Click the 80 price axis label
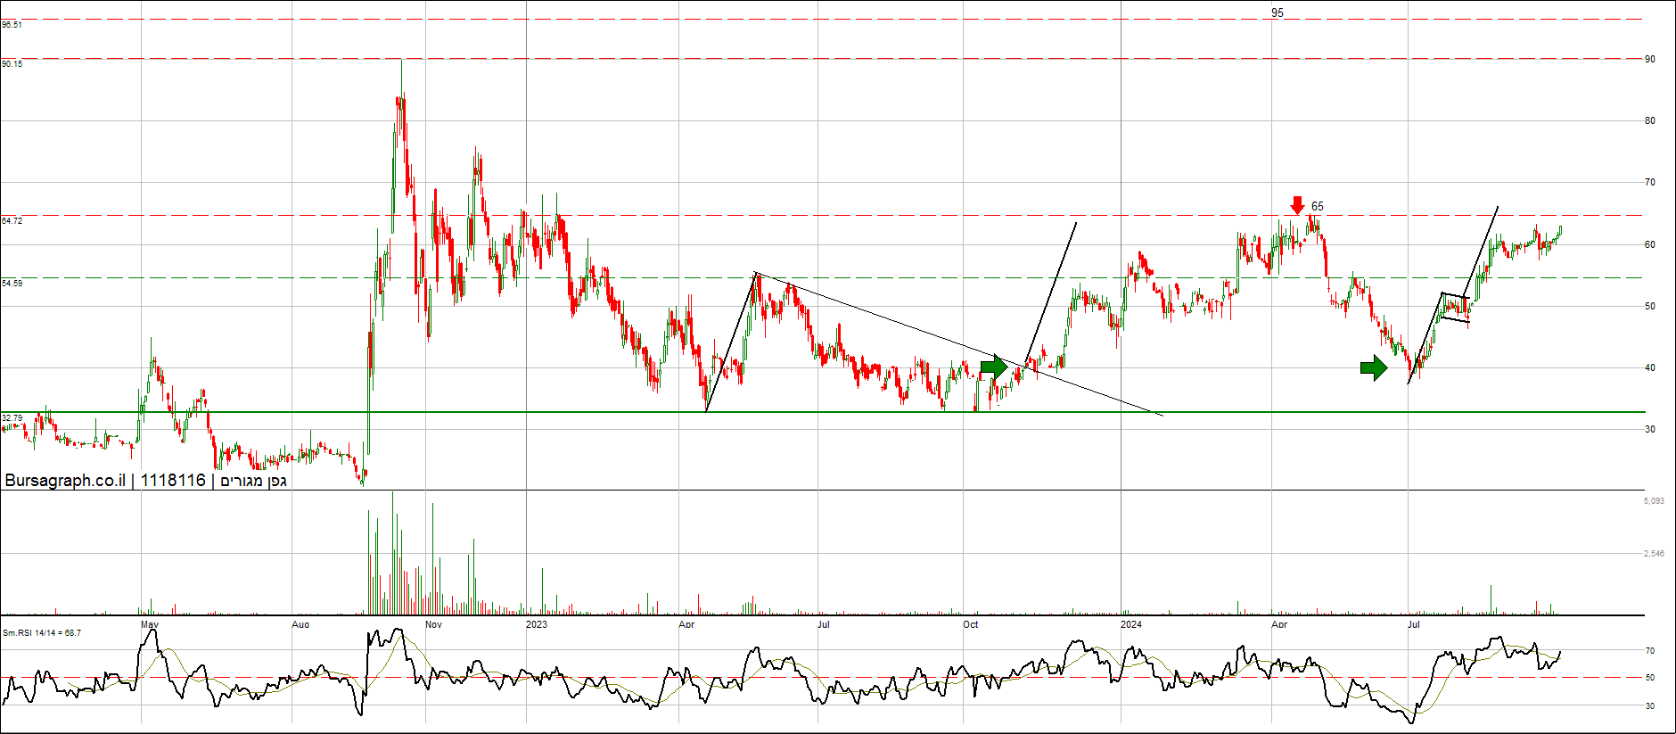This screenshot has height=734, width=1676. point(1650,121)
